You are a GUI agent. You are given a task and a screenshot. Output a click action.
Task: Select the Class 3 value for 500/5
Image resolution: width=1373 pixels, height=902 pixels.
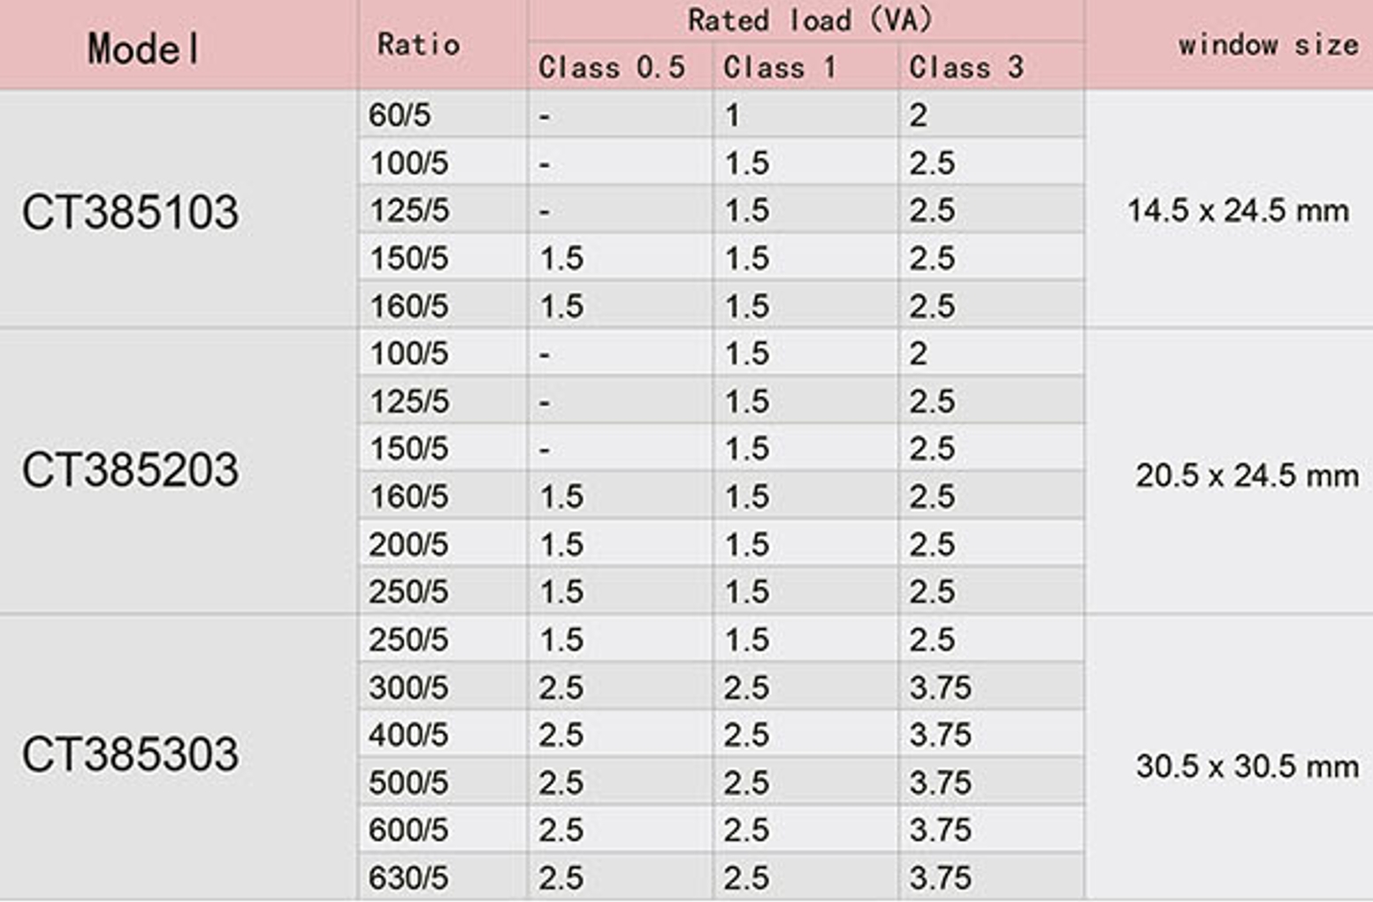[940, 783]
